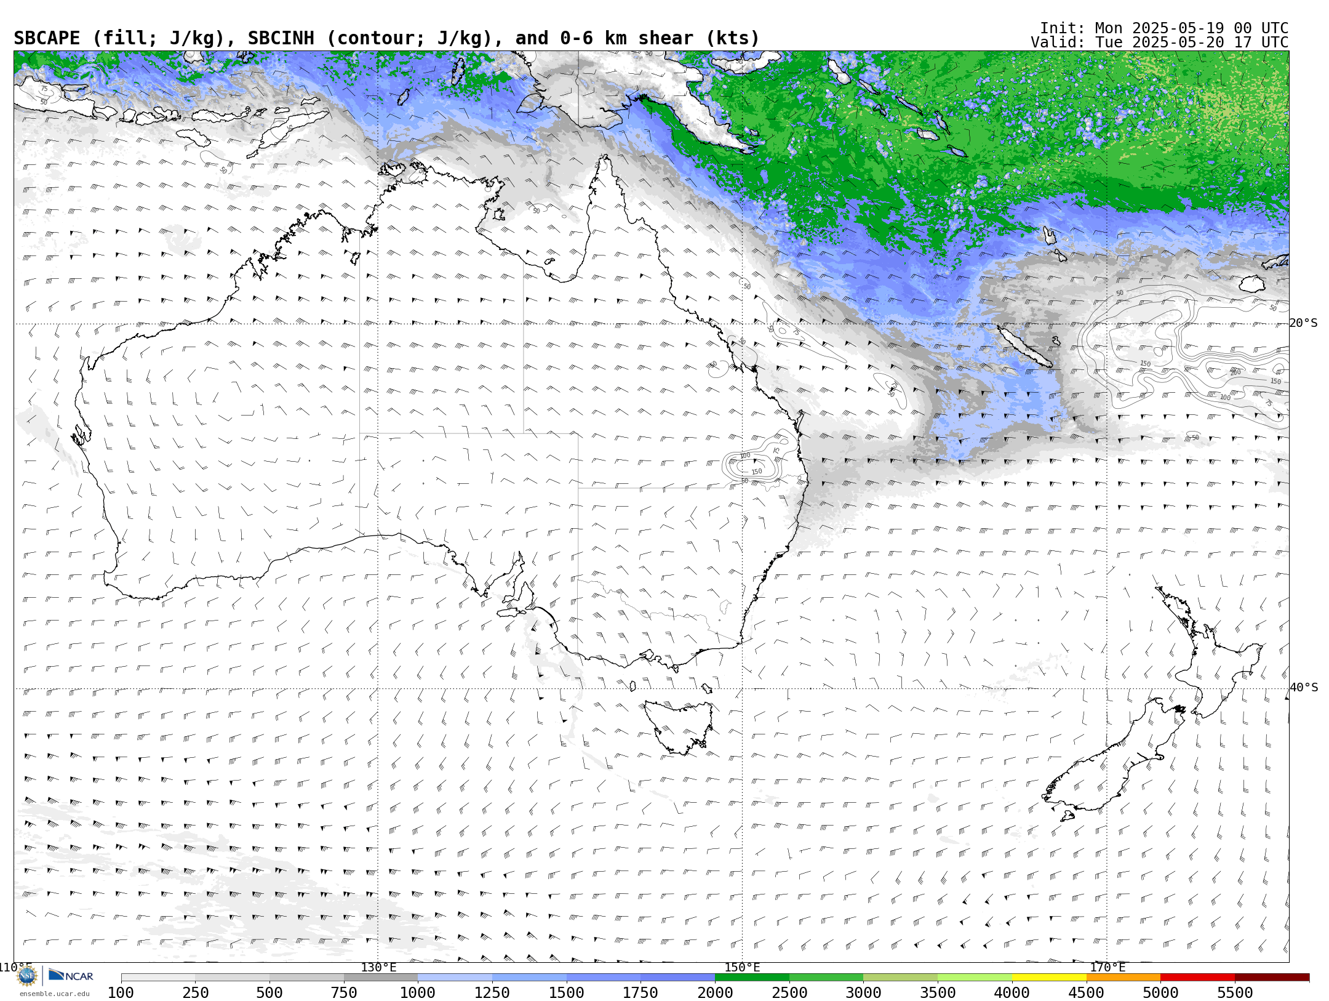The image size is (1329, 1001).
Task: Click the 4000 colorbar label
Action: 1012,992
